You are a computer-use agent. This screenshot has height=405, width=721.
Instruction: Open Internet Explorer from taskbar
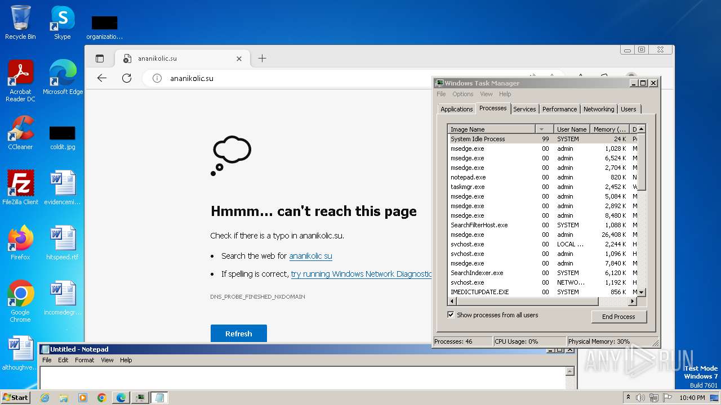(x=44, y=398)
